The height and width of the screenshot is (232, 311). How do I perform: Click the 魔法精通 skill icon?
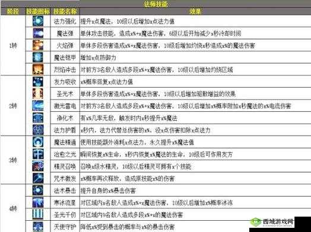(38, 142)
